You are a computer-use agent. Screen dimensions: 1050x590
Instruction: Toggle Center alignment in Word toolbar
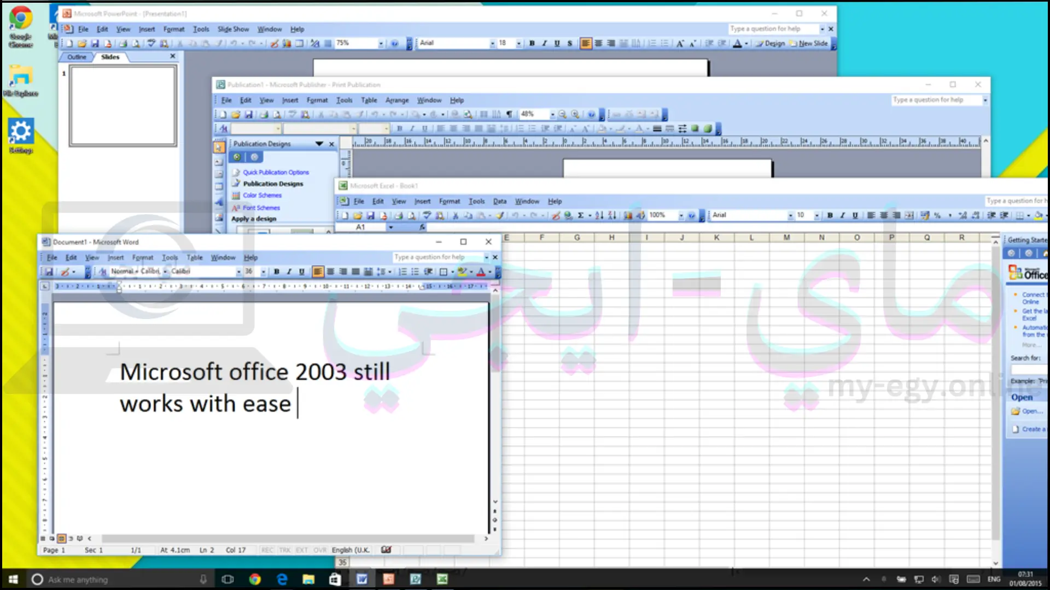coord(330,272)
